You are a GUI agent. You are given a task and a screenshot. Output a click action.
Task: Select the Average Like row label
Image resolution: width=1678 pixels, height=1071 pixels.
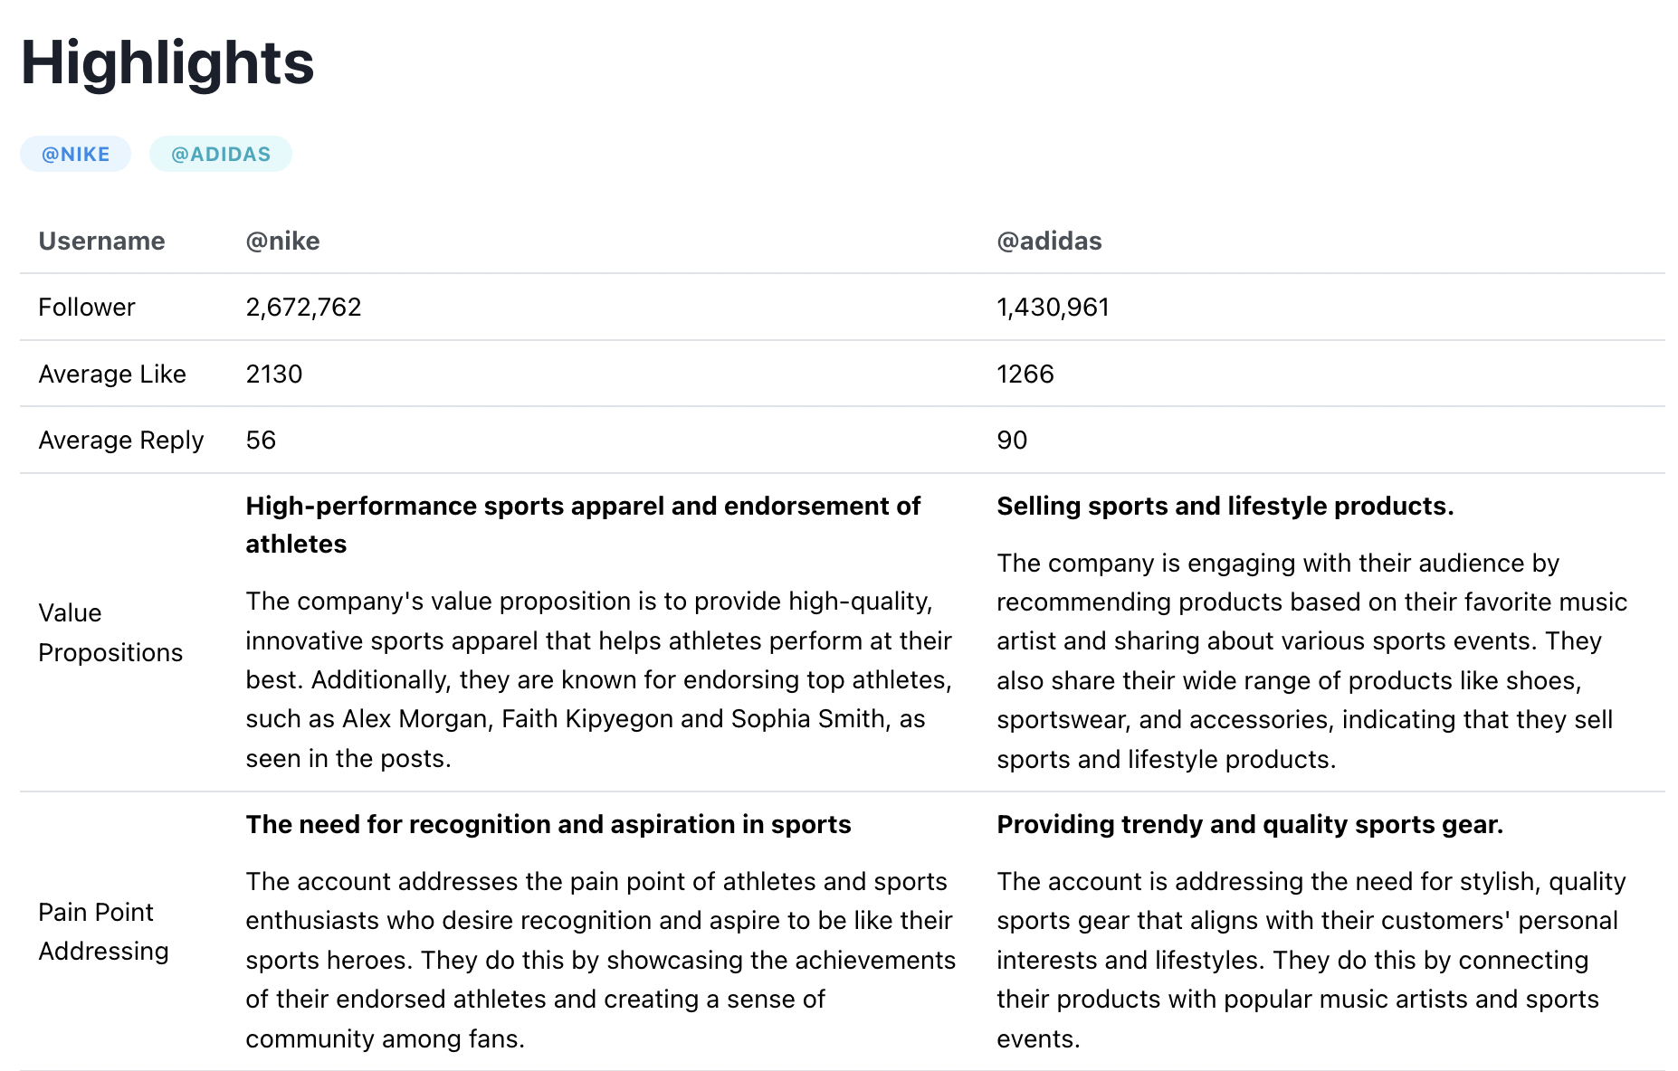[x=112, y=374]
